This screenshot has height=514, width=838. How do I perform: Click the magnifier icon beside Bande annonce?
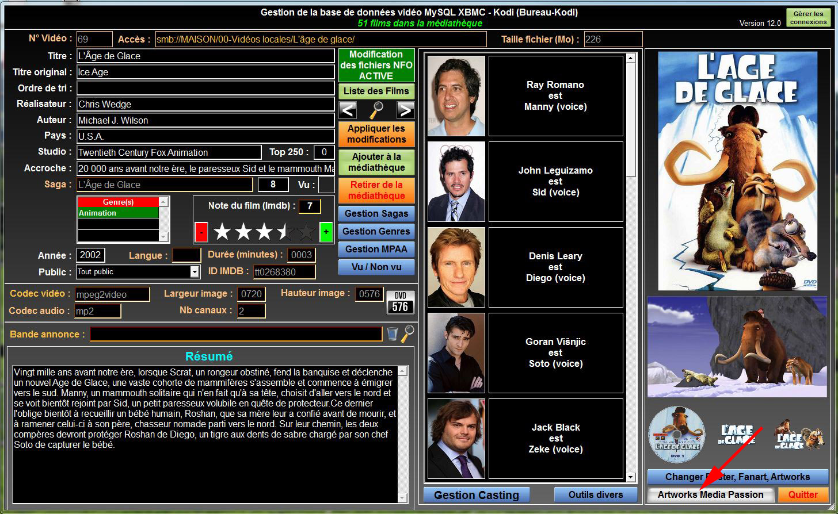(x=407, y=333)
